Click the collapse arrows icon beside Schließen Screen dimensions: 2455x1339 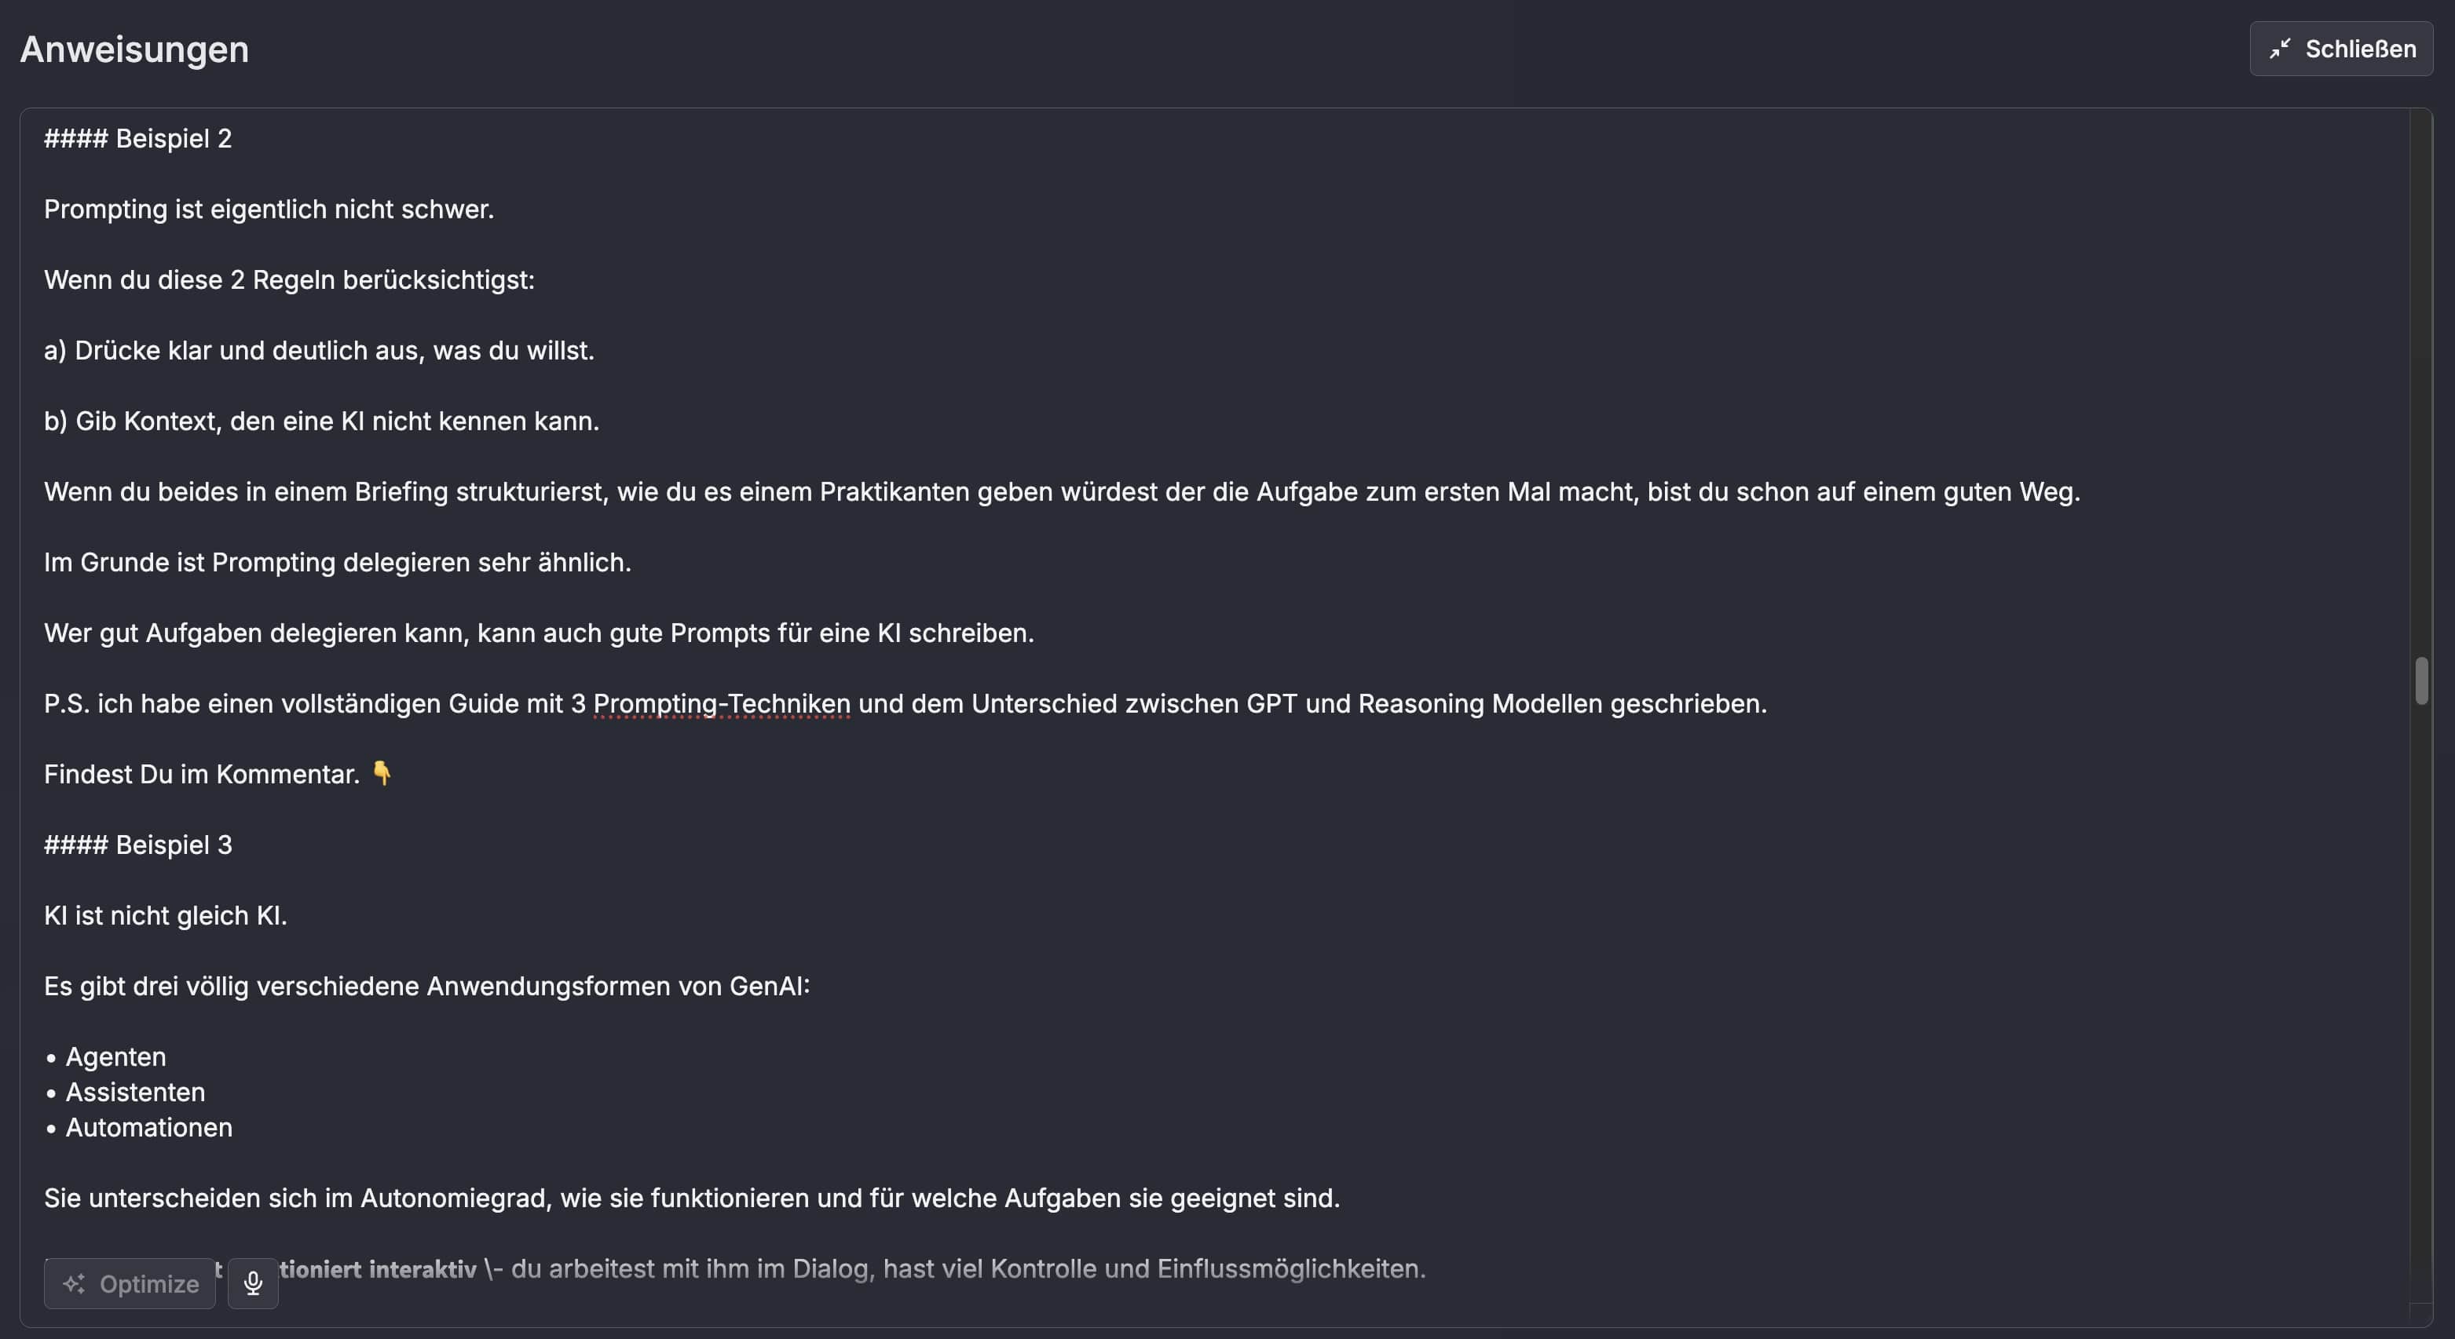coord(2280,49)
